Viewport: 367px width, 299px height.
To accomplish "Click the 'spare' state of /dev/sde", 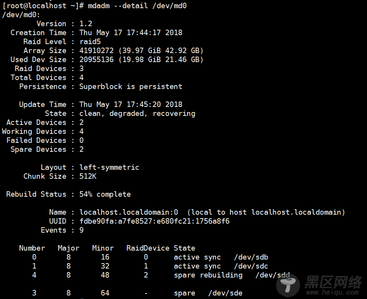I will [184, 293].
